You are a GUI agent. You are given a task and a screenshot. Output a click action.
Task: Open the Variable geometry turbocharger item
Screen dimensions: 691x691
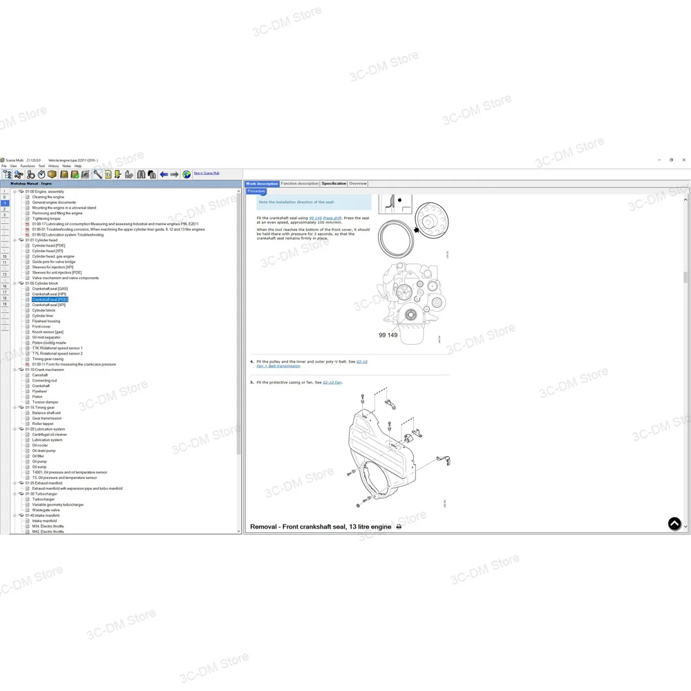pyautogui.click(x=58, y=504)
